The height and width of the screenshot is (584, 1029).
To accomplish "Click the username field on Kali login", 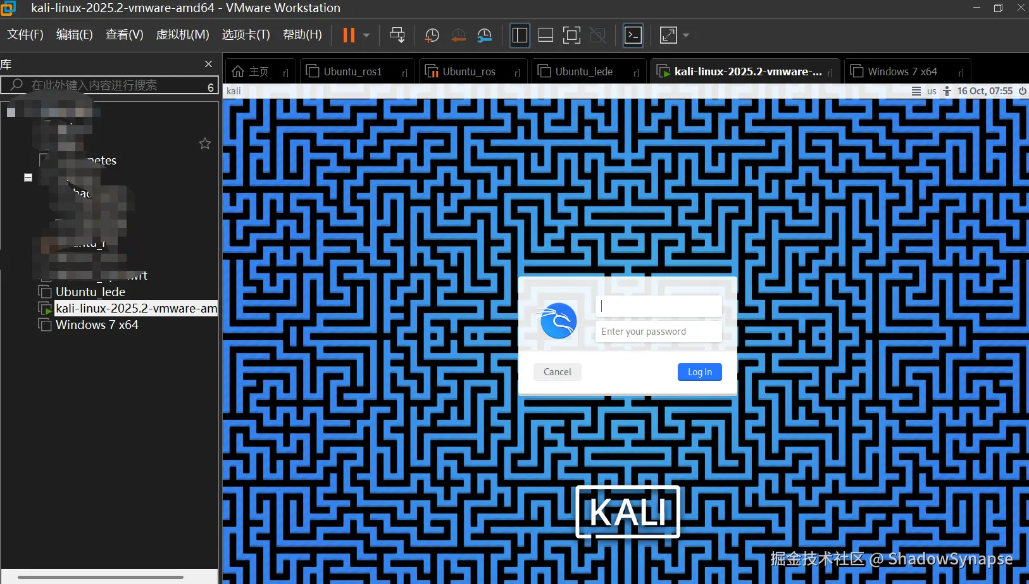I will [659, 306].
